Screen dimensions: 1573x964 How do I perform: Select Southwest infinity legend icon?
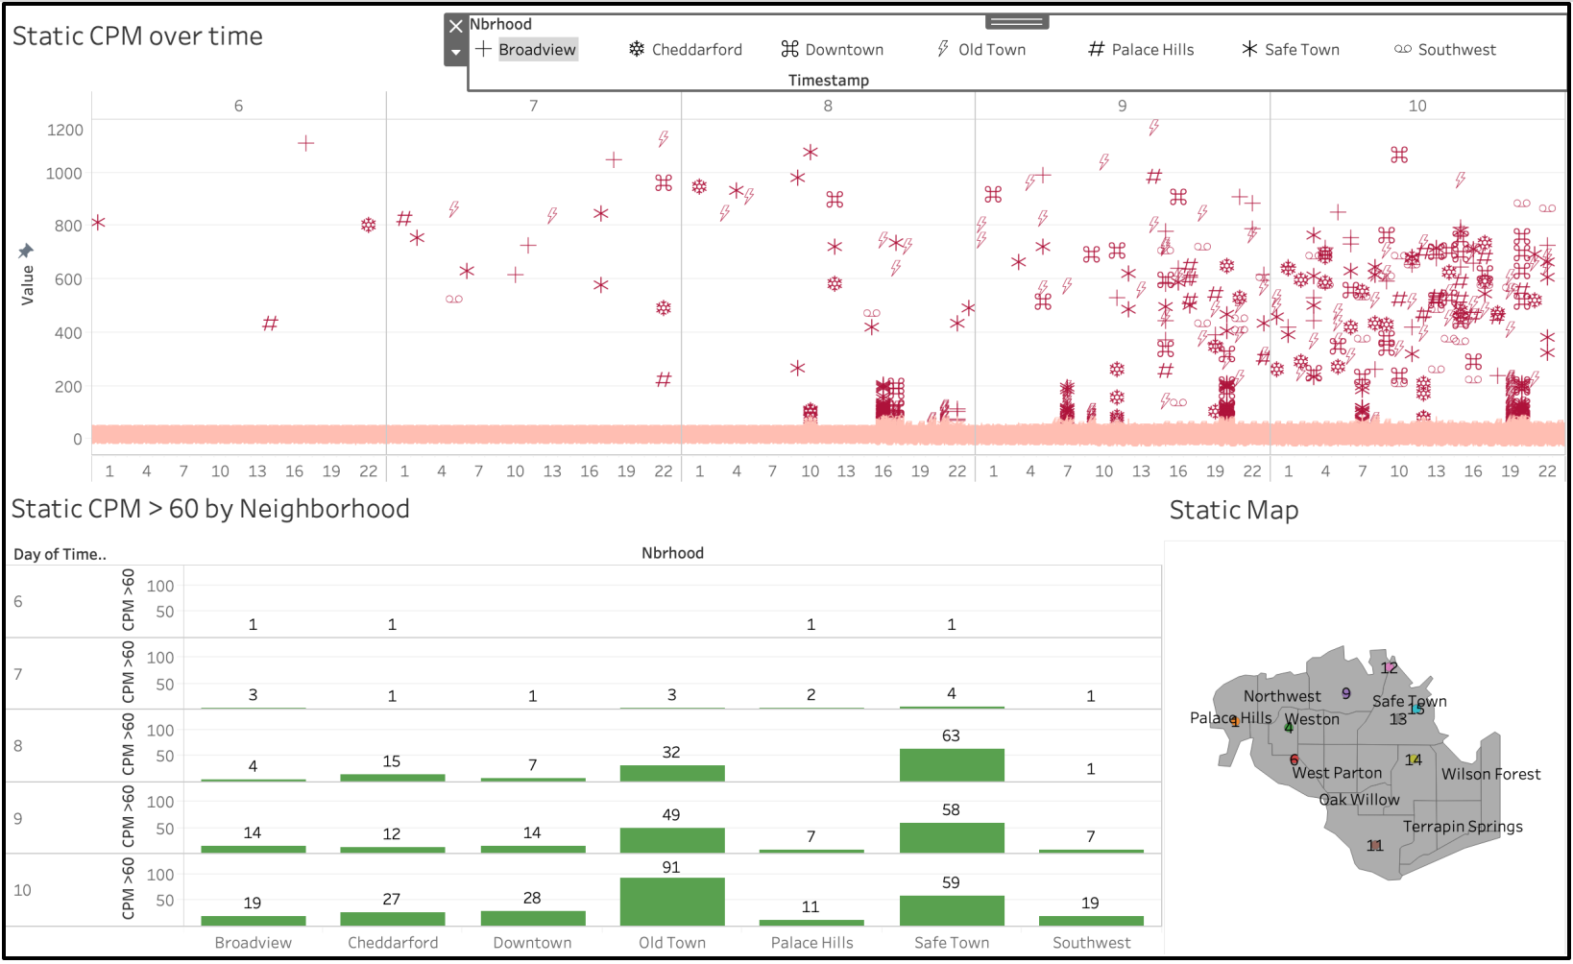click(x=1403, y=49)
